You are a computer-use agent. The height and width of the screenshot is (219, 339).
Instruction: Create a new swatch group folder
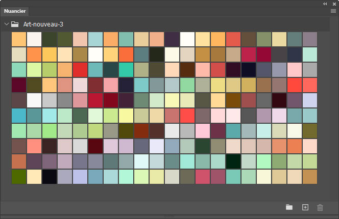289,207
